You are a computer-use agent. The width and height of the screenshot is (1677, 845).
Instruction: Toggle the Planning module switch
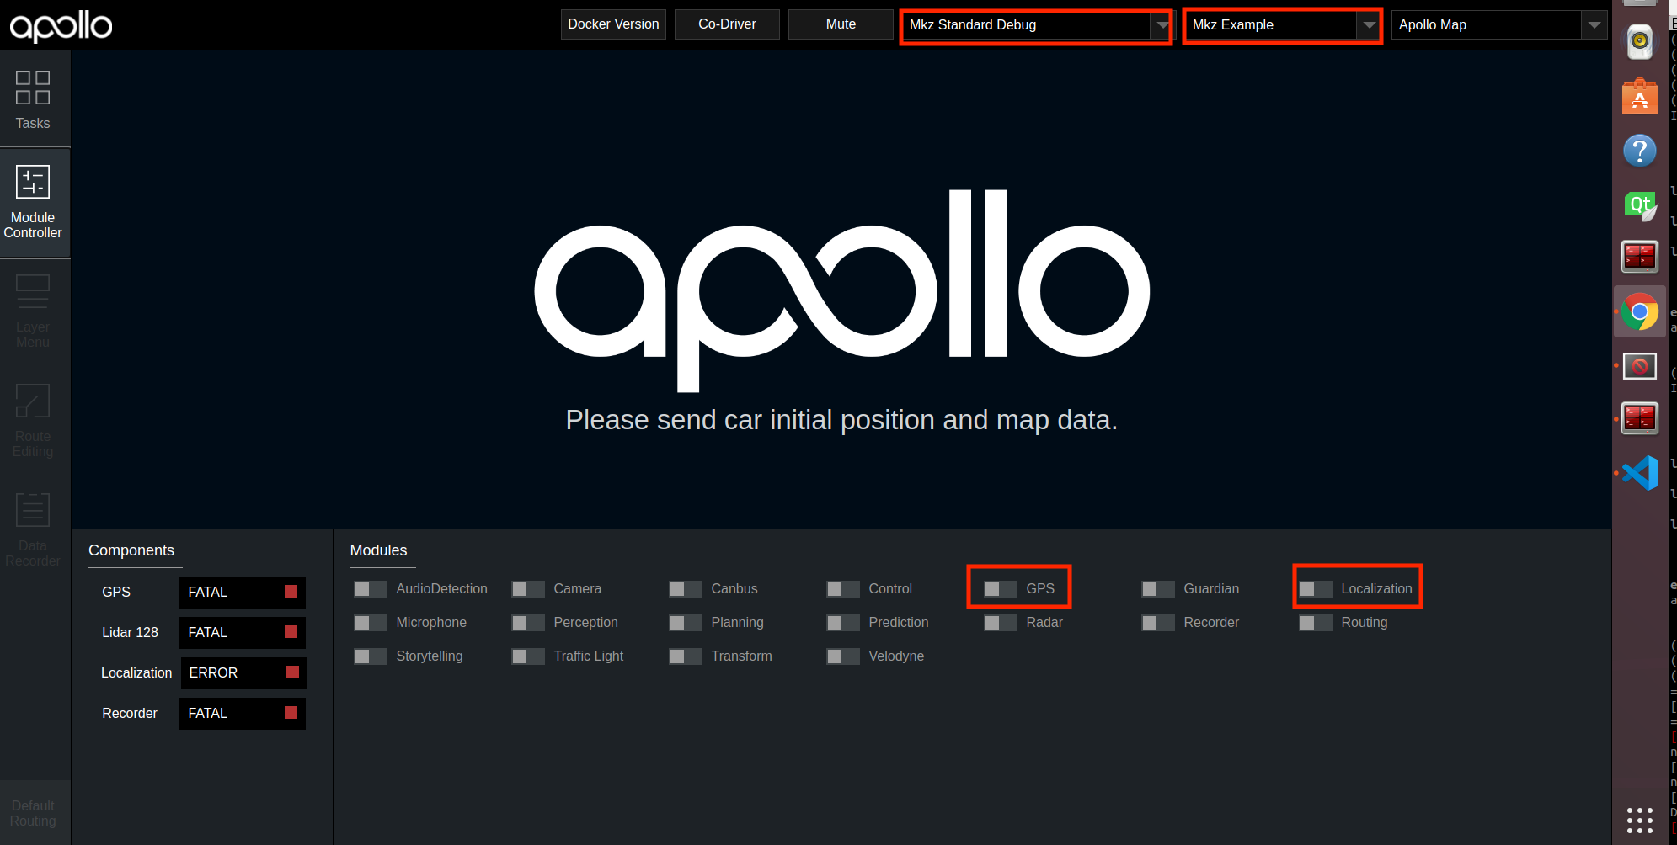point(686,623)
